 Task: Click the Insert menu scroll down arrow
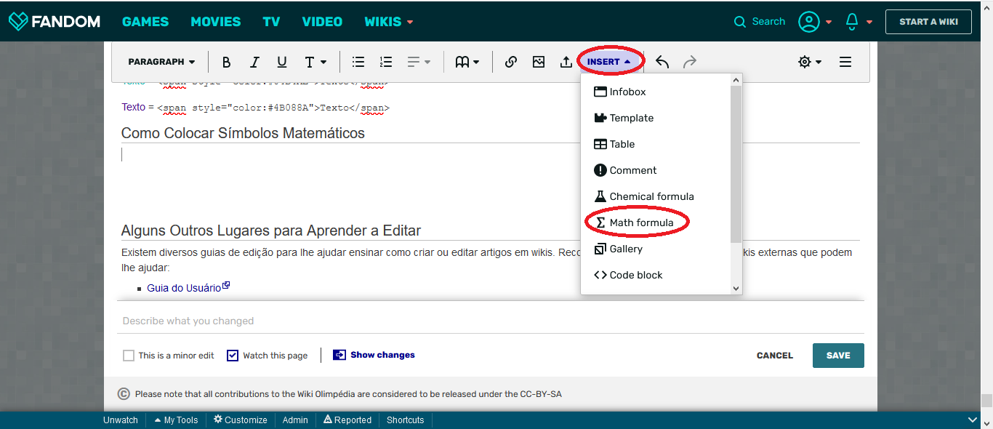pos(736,289)
